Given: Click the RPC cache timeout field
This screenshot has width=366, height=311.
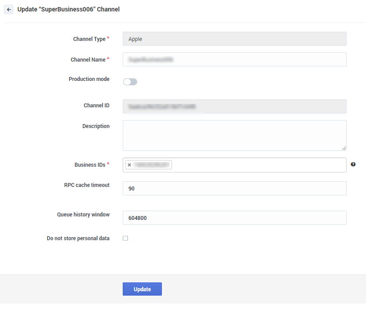Looking at the screenshot, I should 234,188.
